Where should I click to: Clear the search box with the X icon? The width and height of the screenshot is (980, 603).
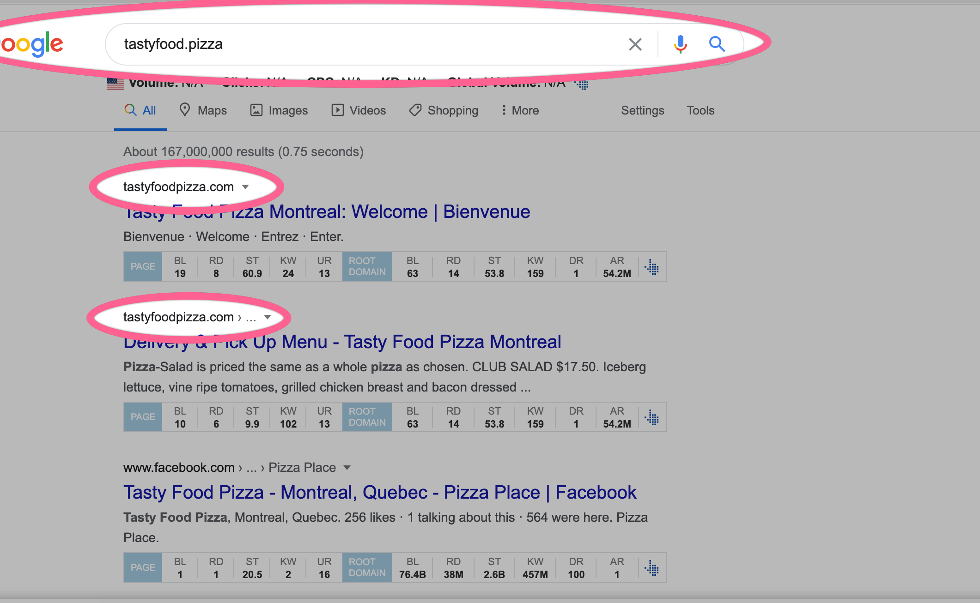coord(635,44)
